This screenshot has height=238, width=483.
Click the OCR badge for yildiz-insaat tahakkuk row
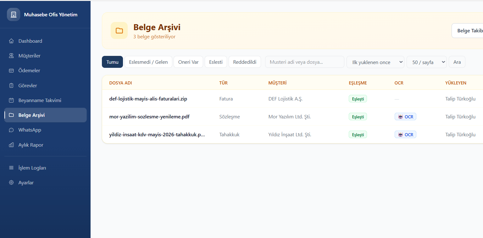point(405,135)
